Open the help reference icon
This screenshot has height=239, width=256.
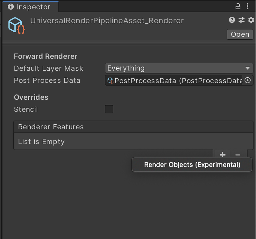click(232, 20)
